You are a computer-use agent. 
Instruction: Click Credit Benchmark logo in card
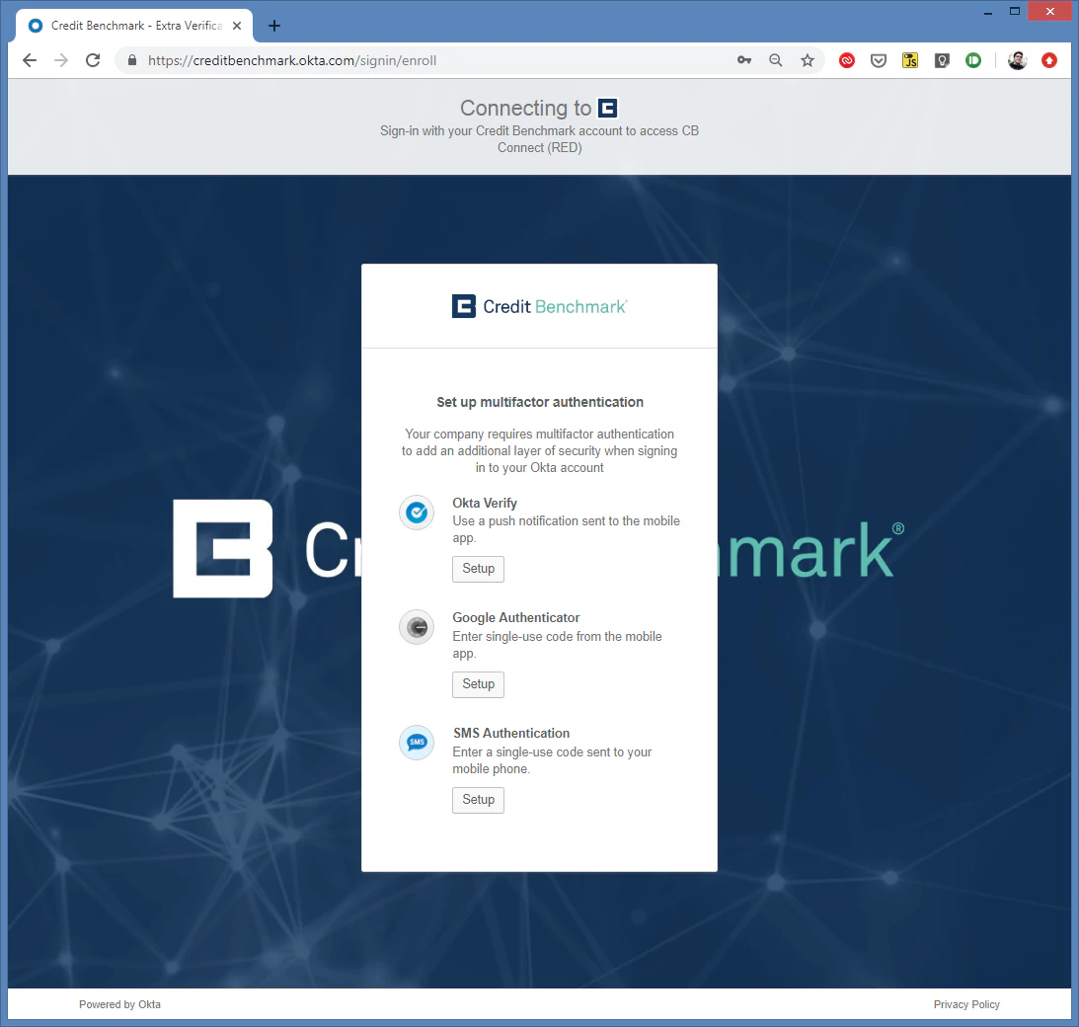(539, 306)
